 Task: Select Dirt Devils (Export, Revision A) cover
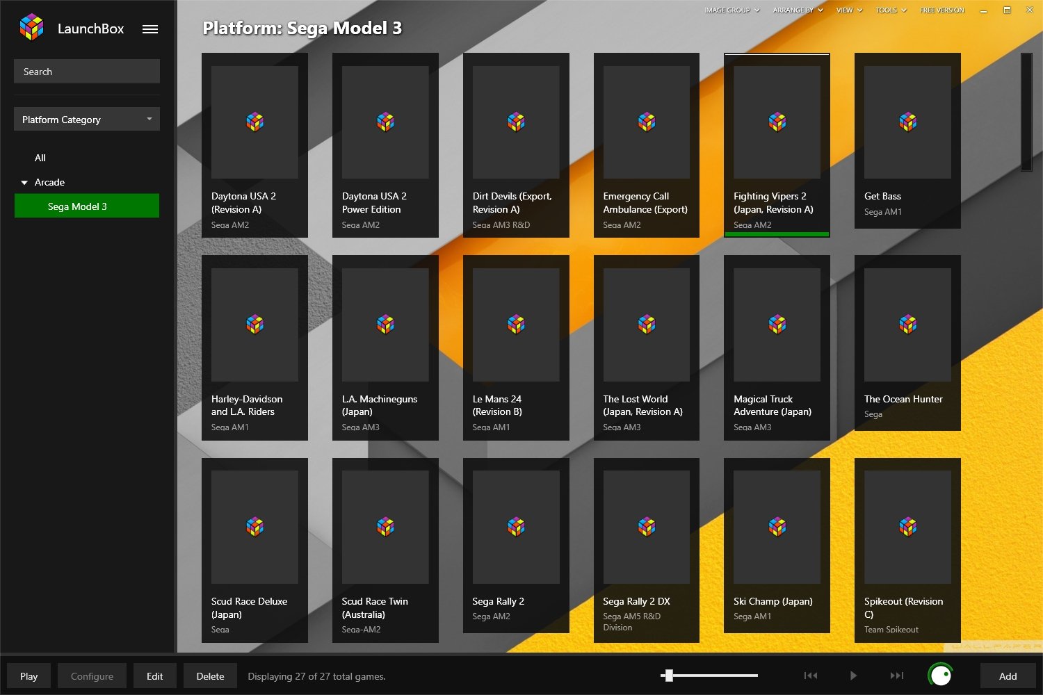pyautogui.click(x=516, y=122)
